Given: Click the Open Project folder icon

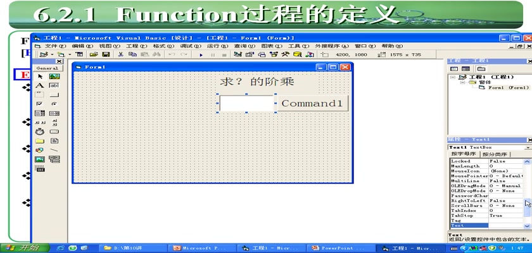Looking at the screenshot, I should (x=94, y=55).
